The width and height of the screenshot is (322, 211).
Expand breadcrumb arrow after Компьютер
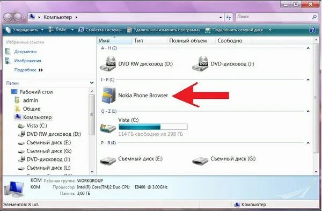[76, 17]
